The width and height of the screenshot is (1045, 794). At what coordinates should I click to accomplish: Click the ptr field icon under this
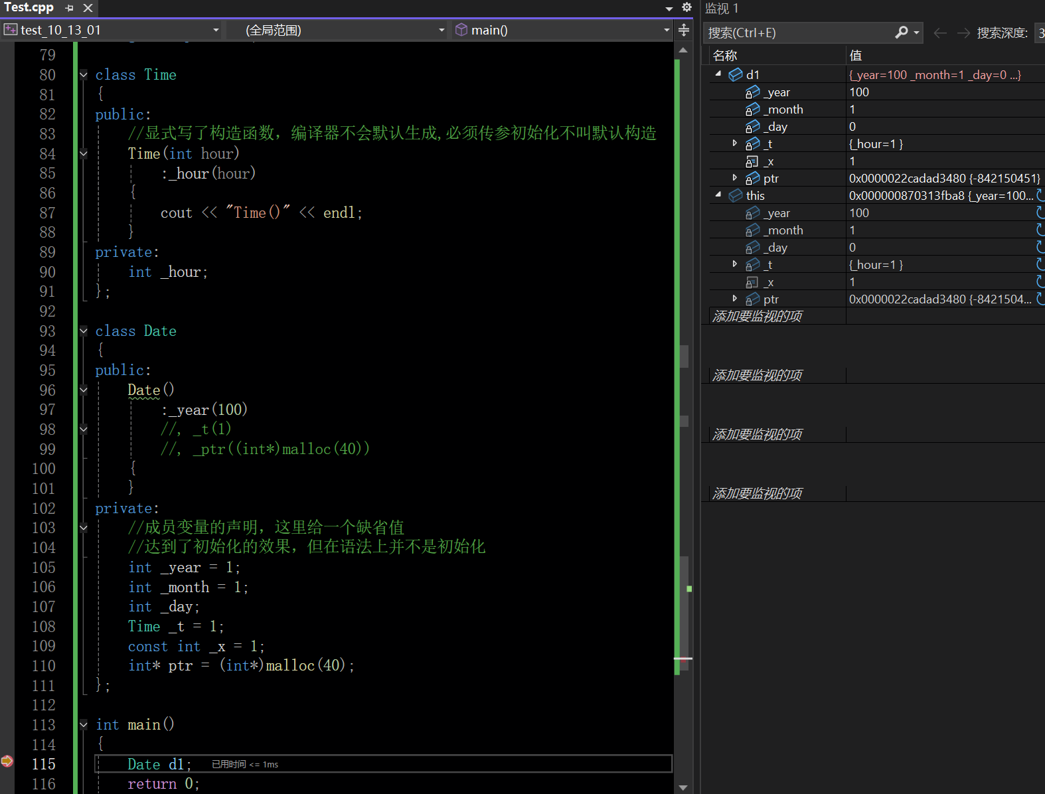point(752,299)
